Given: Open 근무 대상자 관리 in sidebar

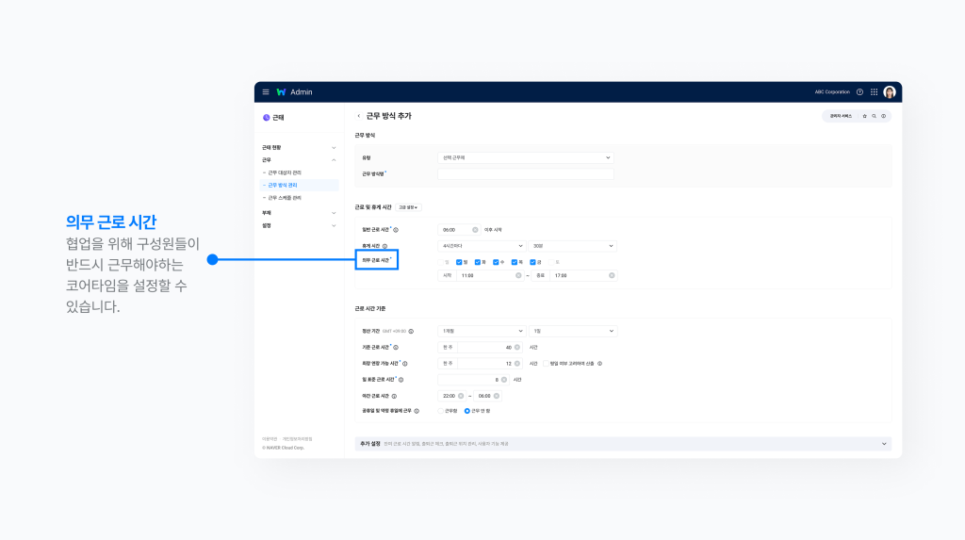Looking at the screenshot, I should click(285, 172).
